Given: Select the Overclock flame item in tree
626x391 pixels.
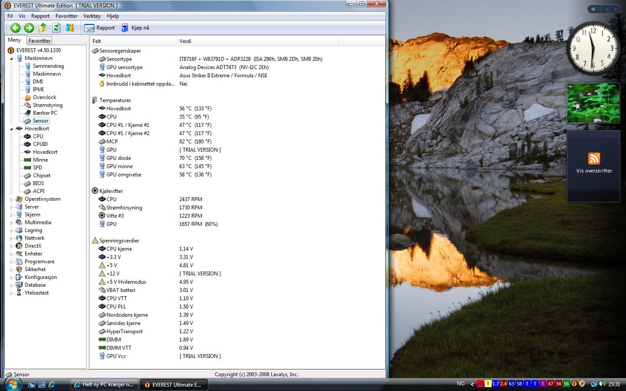Looking at the screenshot, I should [x=44, y=97].
